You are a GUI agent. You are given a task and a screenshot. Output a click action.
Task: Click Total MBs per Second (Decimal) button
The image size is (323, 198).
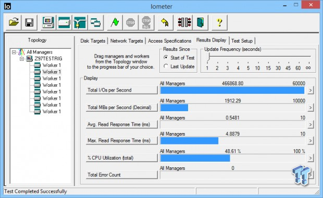pyautogui.click(x=122, y=108)
